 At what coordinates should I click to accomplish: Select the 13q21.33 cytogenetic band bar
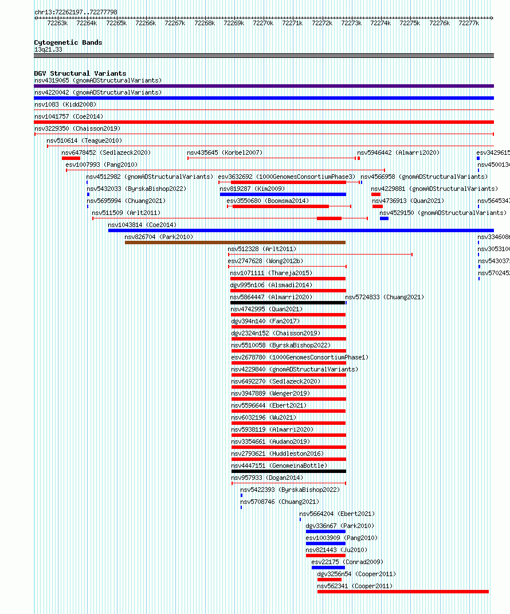264,56
